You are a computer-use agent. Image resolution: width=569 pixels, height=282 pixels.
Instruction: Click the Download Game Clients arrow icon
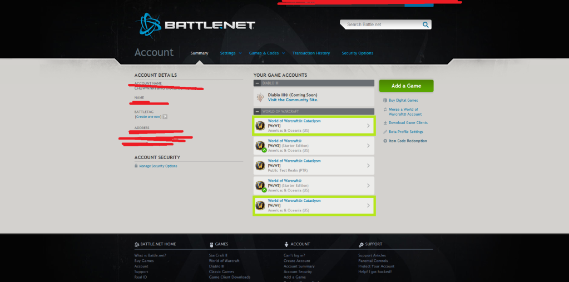pyautogui.click(x=385, y=123)
